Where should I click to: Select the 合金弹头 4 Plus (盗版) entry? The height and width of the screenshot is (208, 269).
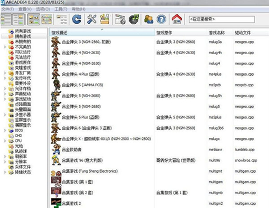(81, 74)
